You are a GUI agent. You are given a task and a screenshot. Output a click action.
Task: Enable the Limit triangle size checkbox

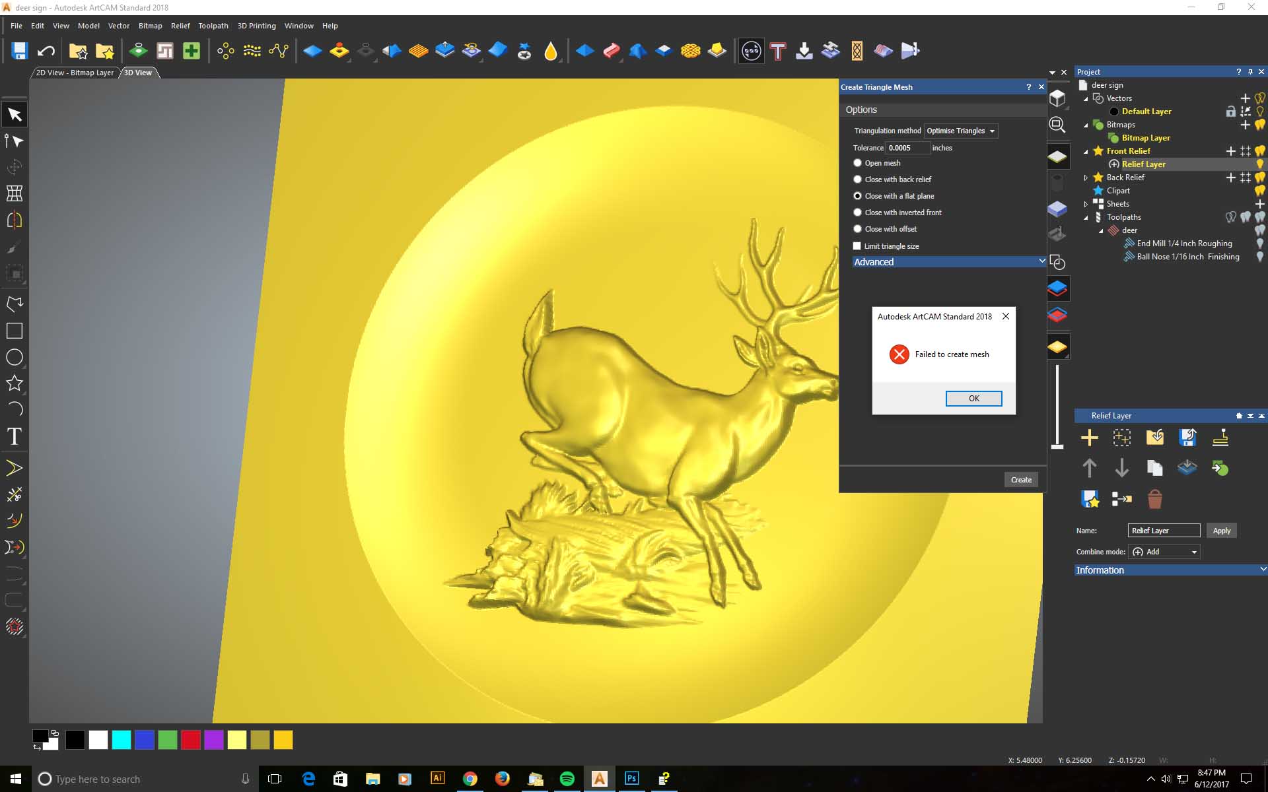click(857, 246)
